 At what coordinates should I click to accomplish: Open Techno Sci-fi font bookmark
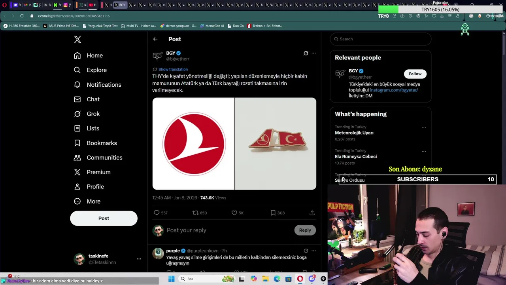coord(264,26)
